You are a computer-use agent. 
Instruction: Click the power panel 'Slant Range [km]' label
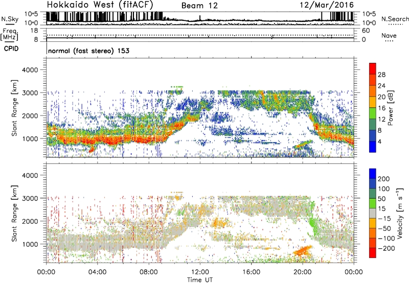[14, 108]
